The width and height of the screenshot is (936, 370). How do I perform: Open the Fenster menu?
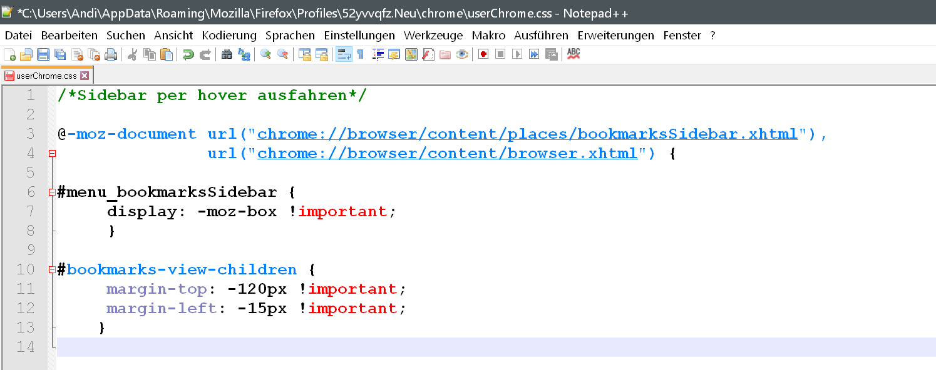[x=682, y=36]
